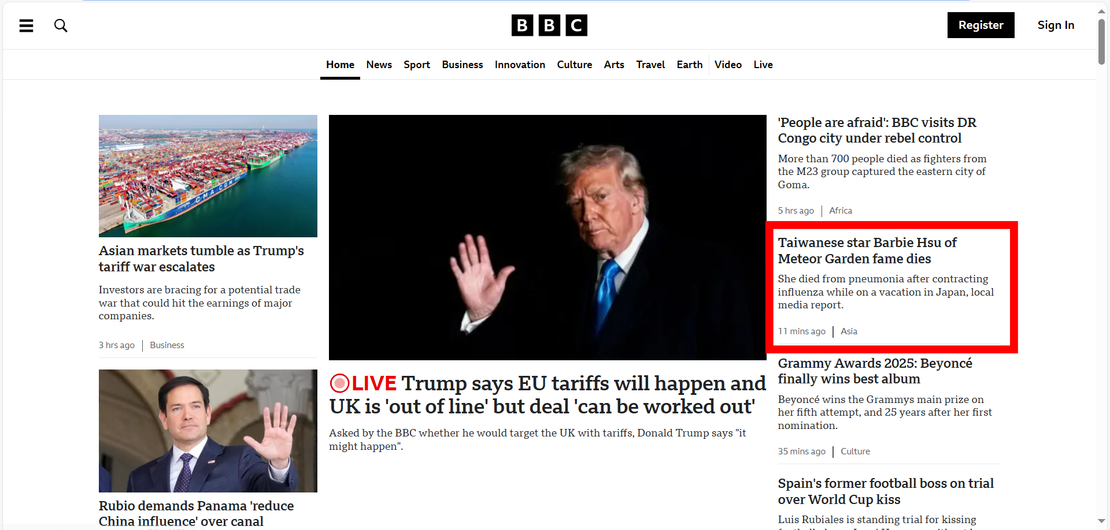Open the Innovation section
This screenshot has width=1110, height=530.
(x=520, y=65)
